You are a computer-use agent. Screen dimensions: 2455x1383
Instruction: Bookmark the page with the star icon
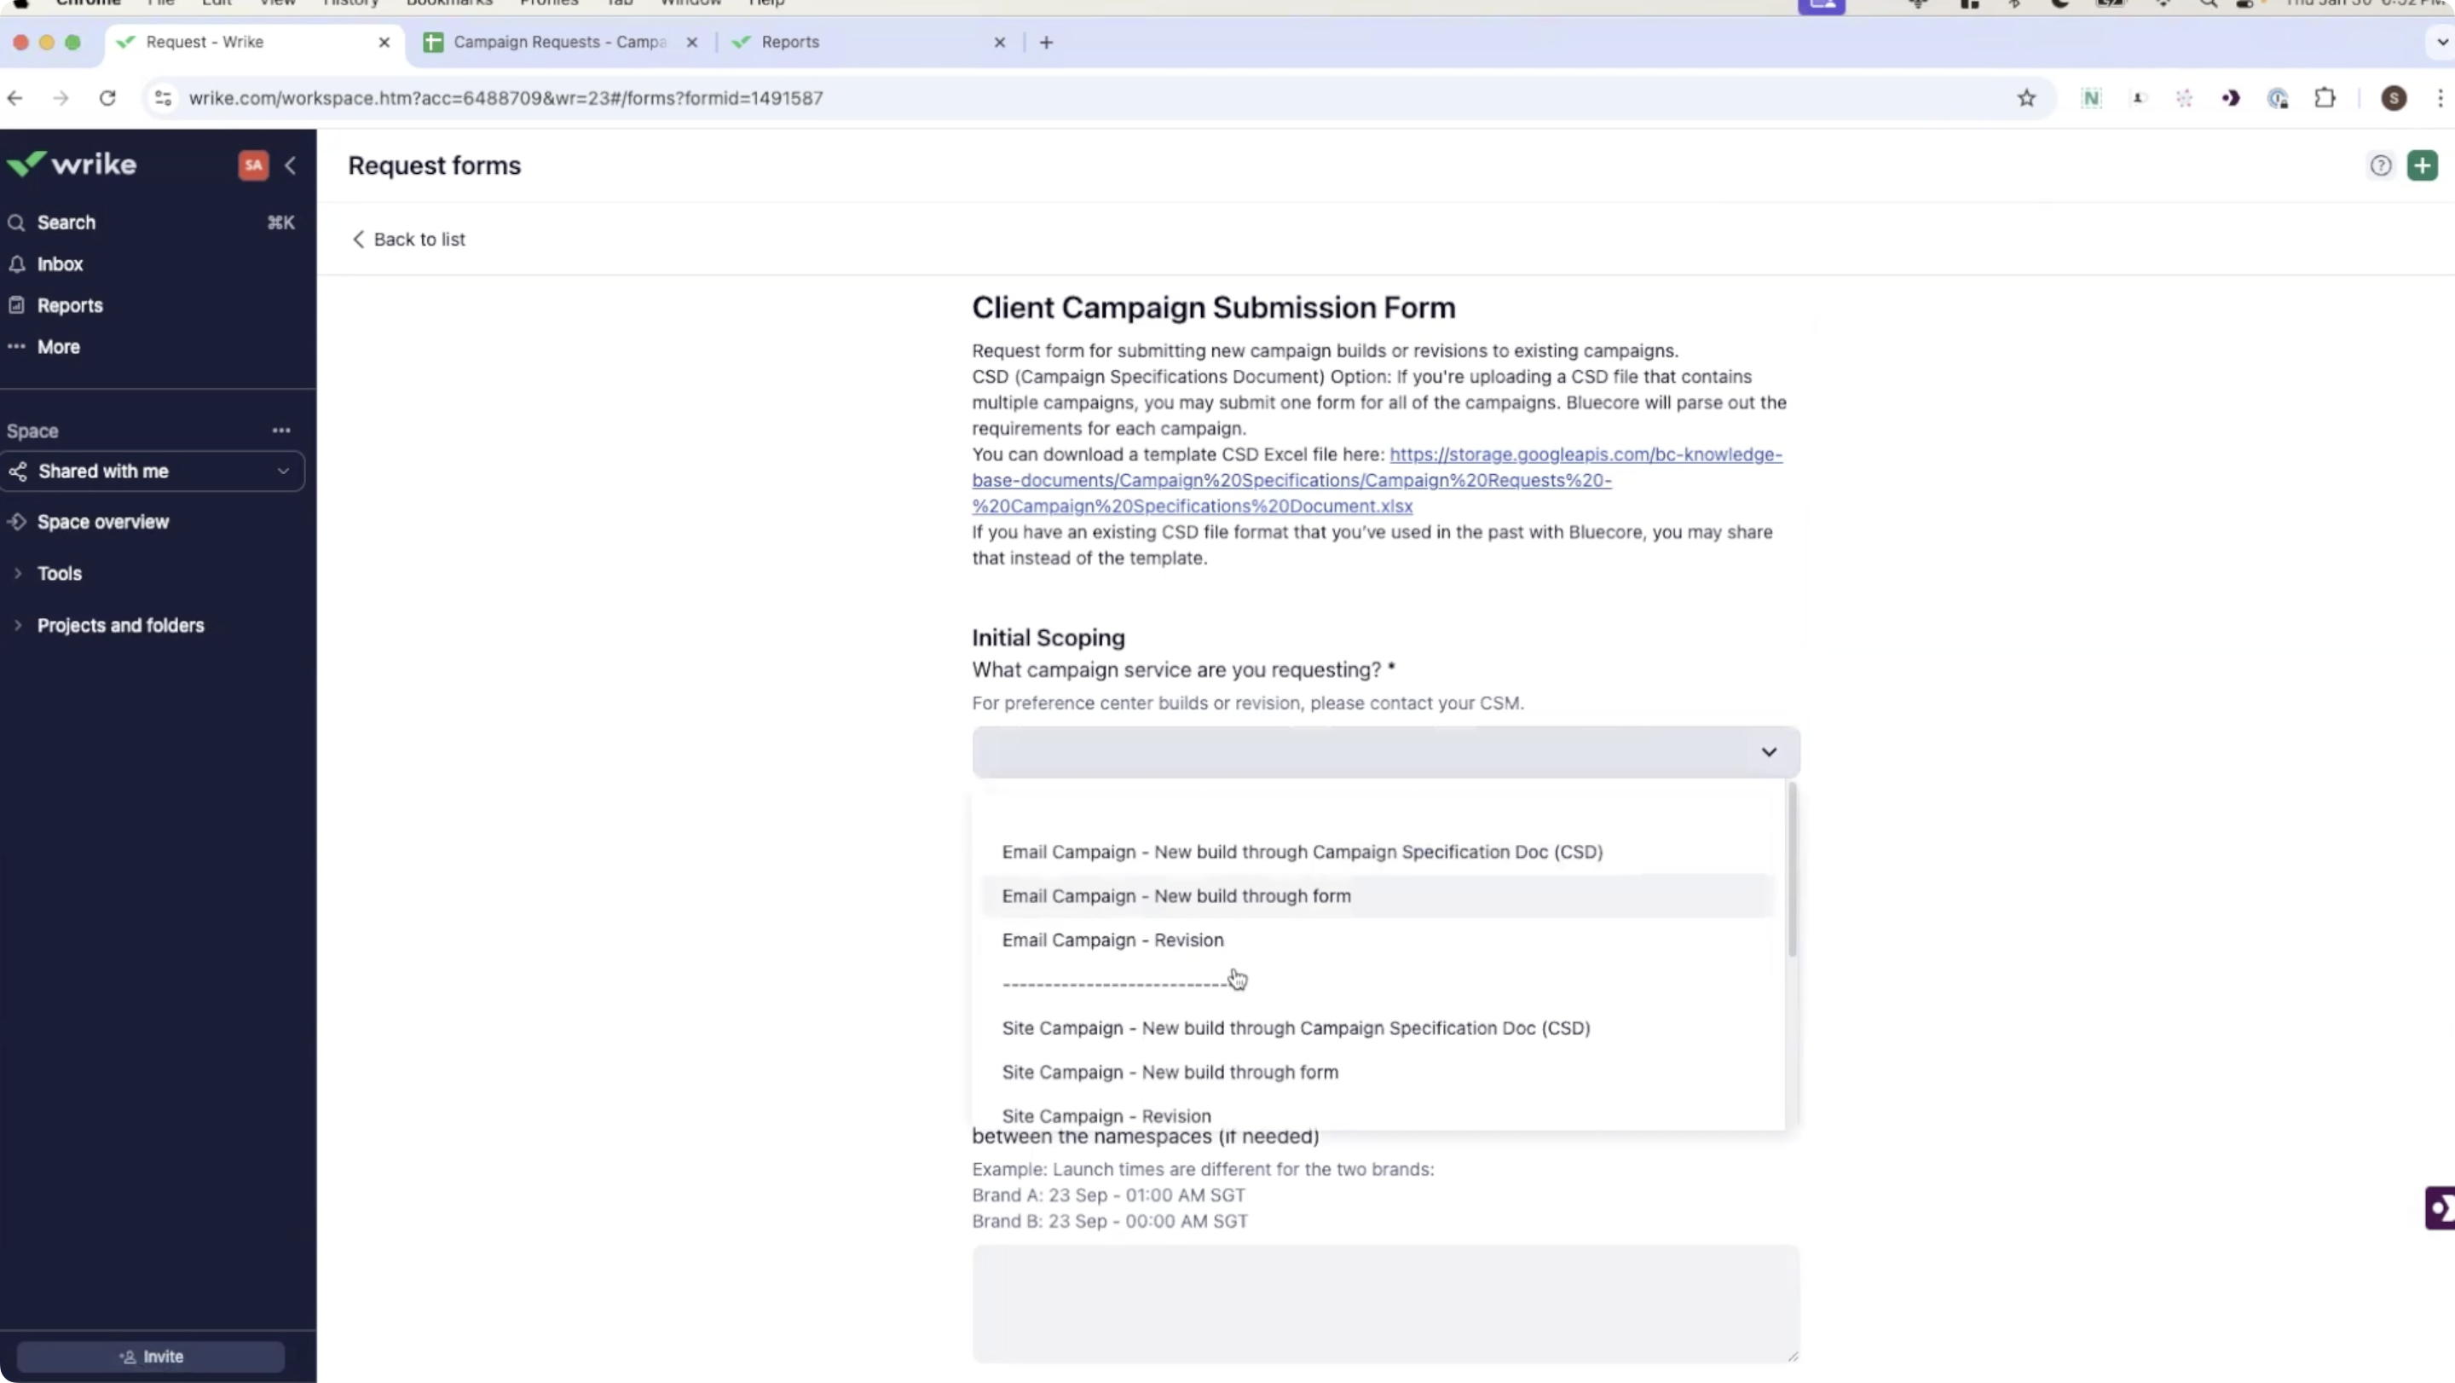pos(2026,97)
